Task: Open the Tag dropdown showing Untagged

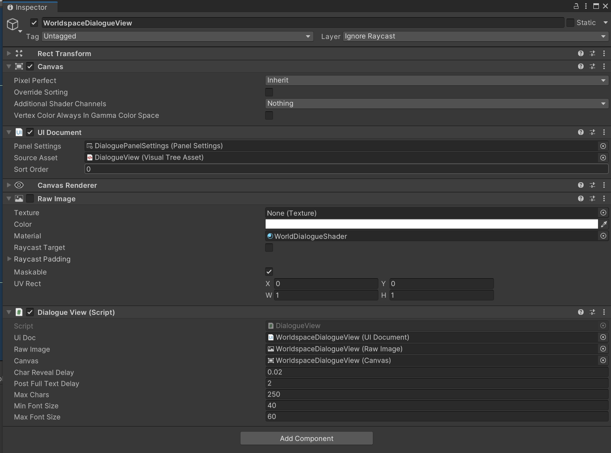Action: [177, 36]
